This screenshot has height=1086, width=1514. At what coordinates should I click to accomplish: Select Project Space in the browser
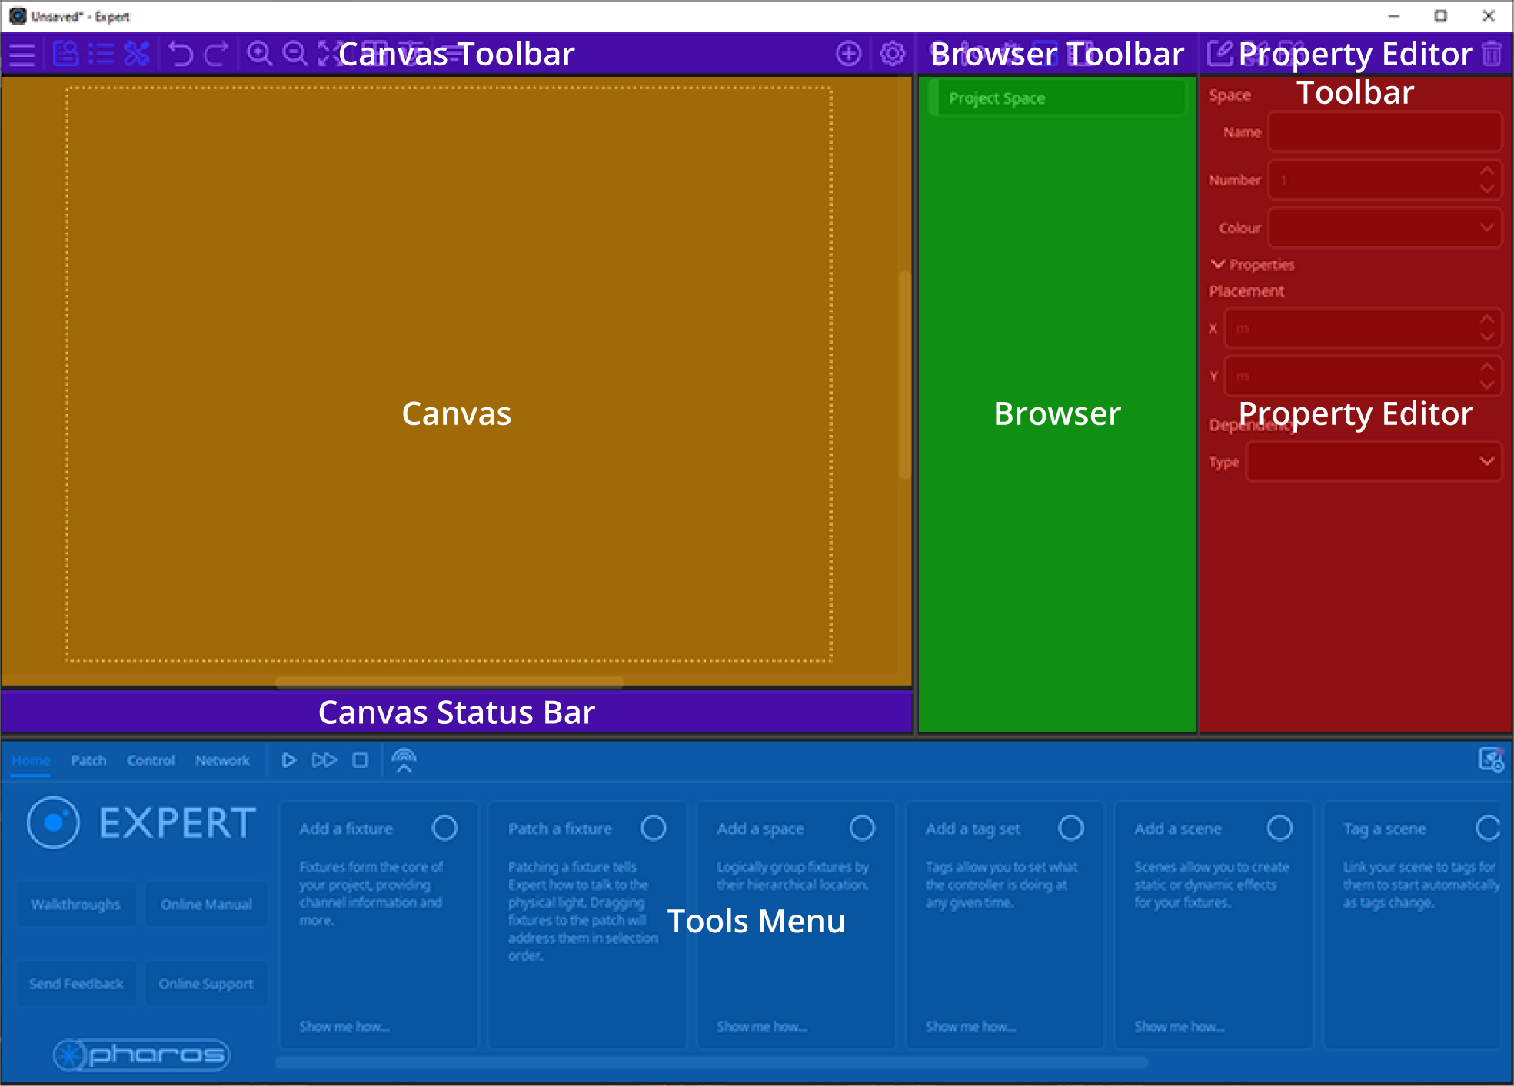(x=1057, y=98)
